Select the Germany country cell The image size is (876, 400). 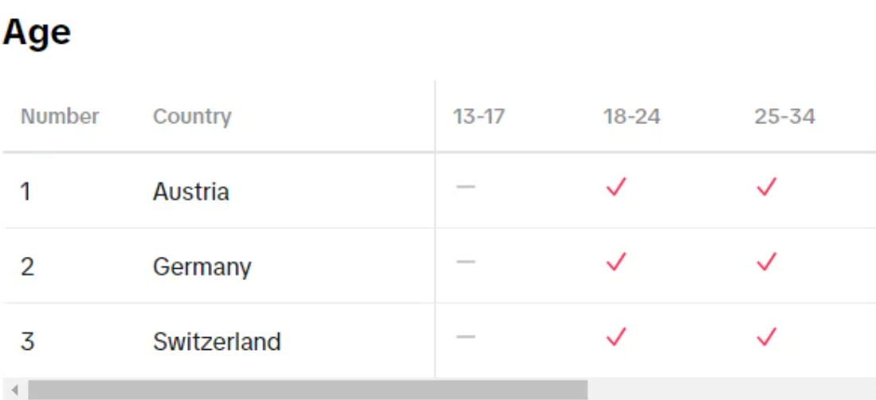(x=202, y=267)
